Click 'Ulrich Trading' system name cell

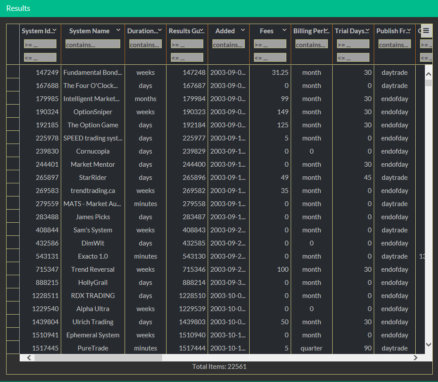[x=93, y=322]
